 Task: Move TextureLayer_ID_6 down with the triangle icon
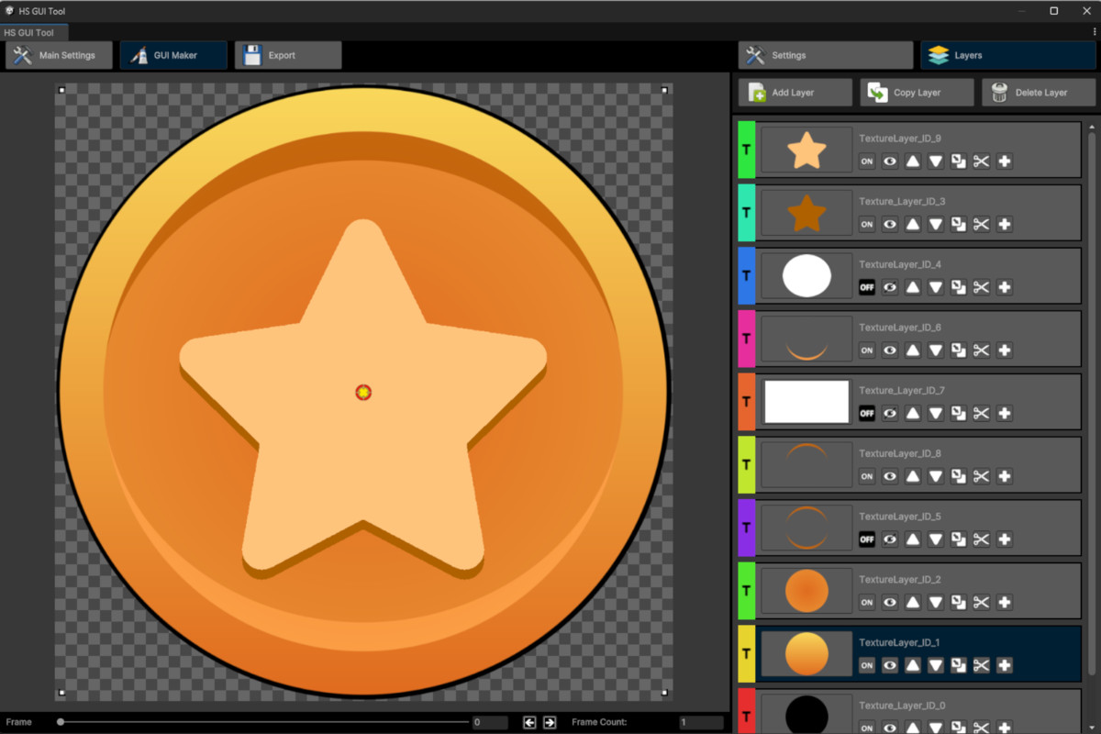[x=935, y=350]
